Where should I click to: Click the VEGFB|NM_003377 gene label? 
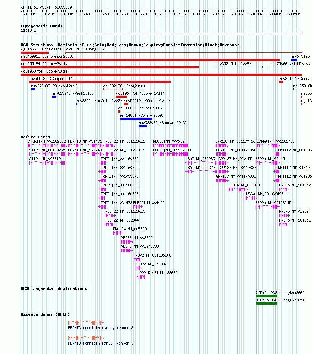coord(137,238)
